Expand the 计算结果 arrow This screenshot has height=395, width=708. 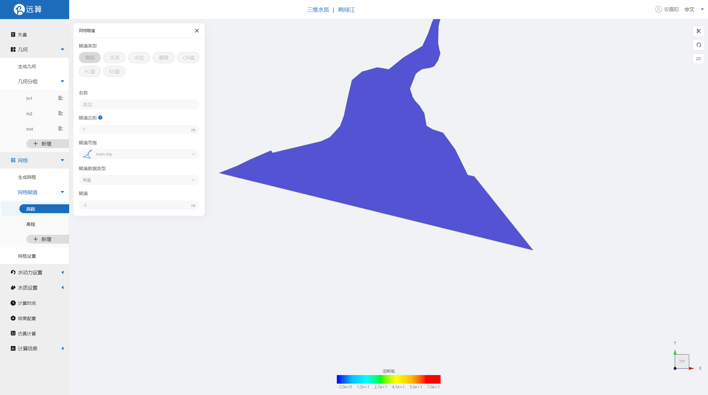point(63,348)
